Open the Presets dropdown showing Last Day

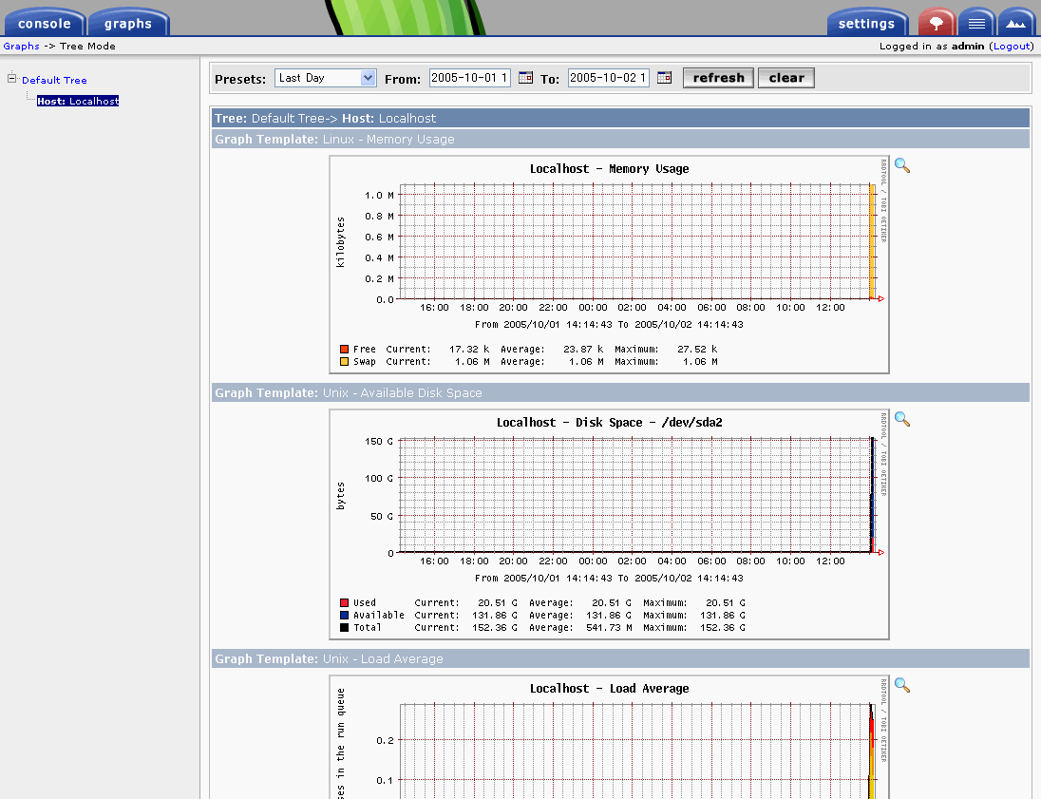[326, 78]
